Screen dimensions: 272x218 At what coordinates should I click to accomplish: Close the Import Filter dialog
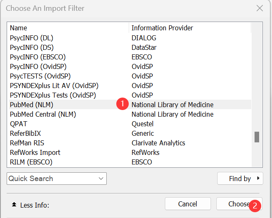pyautogui.click(x=260, y=8)
